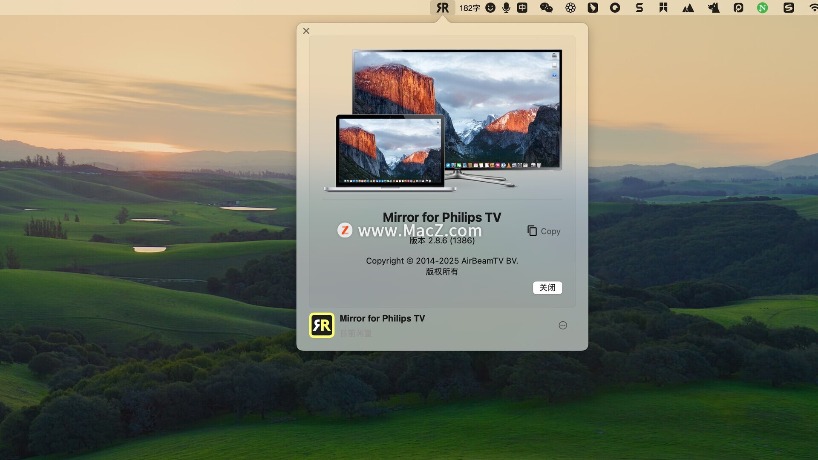The width and height of the screenshot is (818, 460).
Task: Click the flower-shaped menu bar icon
Action: (x=570, y=8)
